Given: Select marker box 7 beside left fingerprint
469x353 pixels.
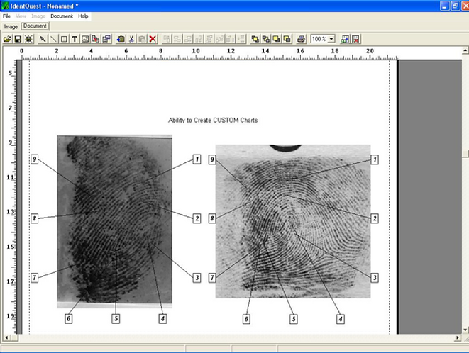Looking at the screenshot, I should (x=35, y=278).
